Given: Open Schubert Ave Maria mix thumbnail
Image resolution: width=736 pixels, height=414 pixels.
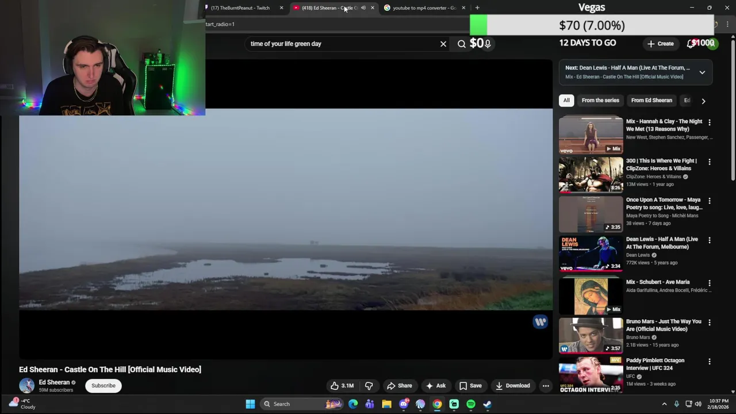Looking at the screenshot, I should 591,296.
